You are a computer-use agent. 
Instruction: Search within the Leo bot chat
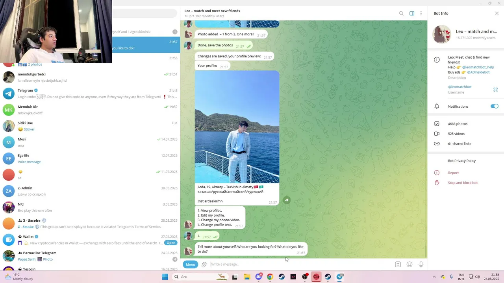[x=401, y=13]
